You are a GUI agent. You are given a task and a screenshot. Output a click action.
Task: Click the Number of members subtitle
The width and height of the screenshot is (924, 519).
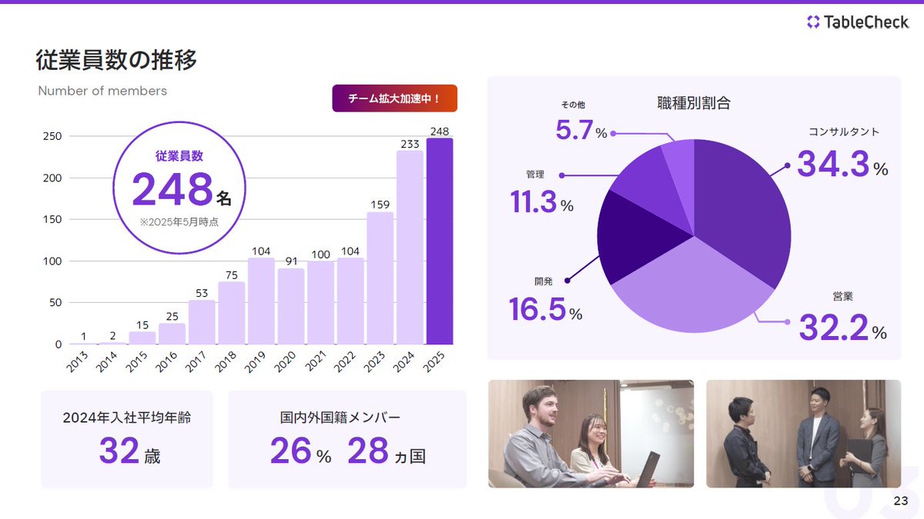coord(102,91)
